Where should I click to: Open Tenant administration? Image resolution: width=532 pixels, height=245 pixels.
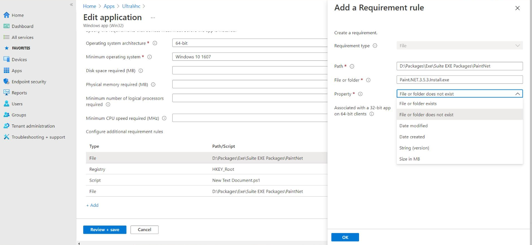(33, 126)
